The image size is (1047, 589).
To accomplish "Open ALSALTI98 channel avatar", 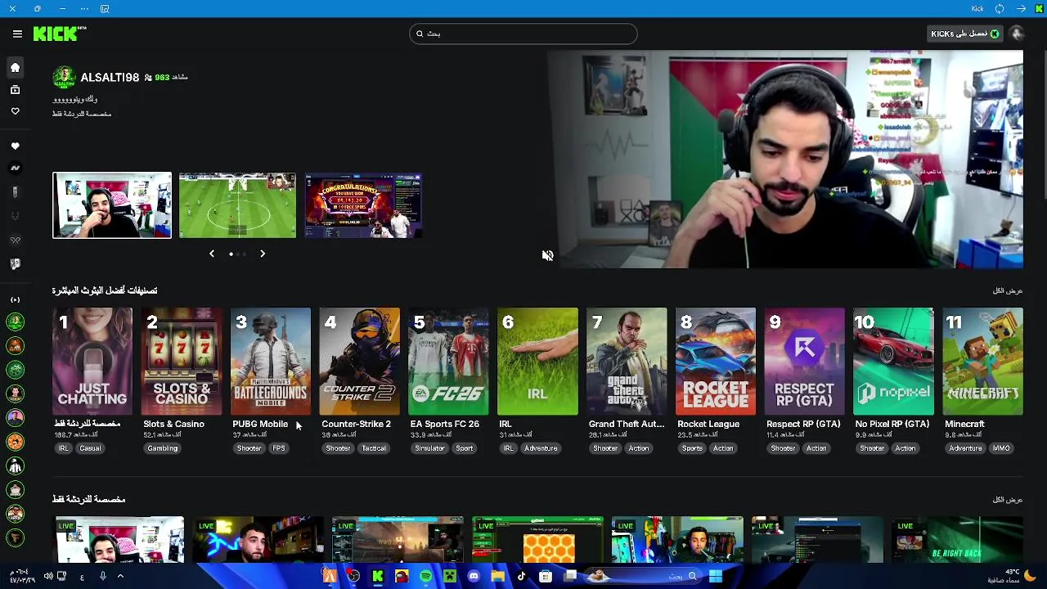I will 64,78.
